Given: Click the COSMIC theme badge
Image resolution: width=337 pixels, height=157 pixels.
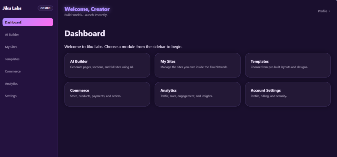Looking at the screenshot, I should (x=45, y=8).
